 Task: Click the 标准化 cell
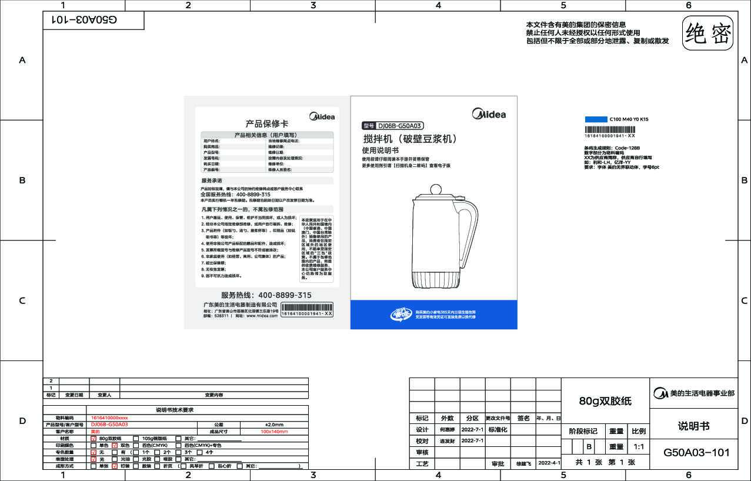pyautogui.click(x=498, y=430)
